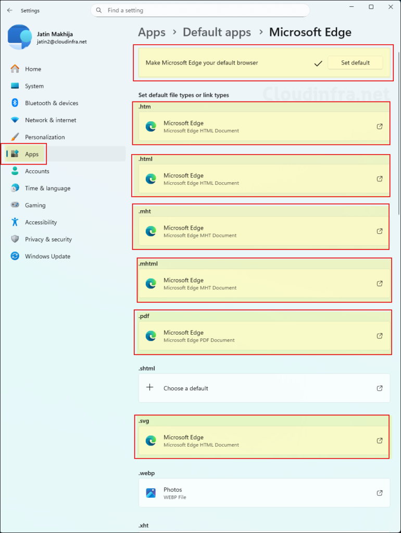Select Personalization in the sidebar
This screenshot has width=401, height=533.
[x=45, y=137]
